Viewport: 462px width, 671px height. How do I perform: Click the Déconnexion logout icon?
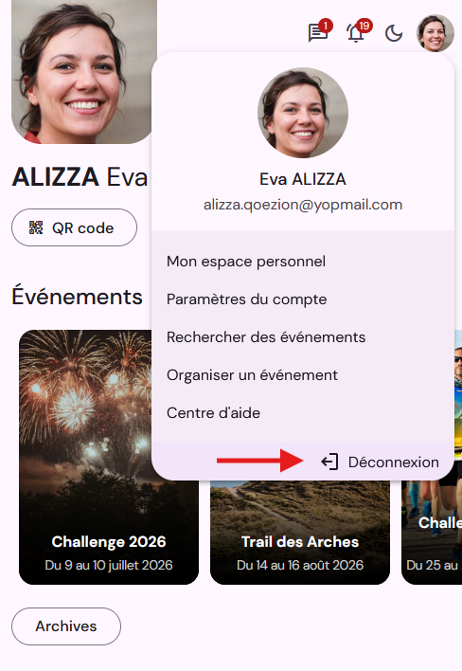[329, 462]
